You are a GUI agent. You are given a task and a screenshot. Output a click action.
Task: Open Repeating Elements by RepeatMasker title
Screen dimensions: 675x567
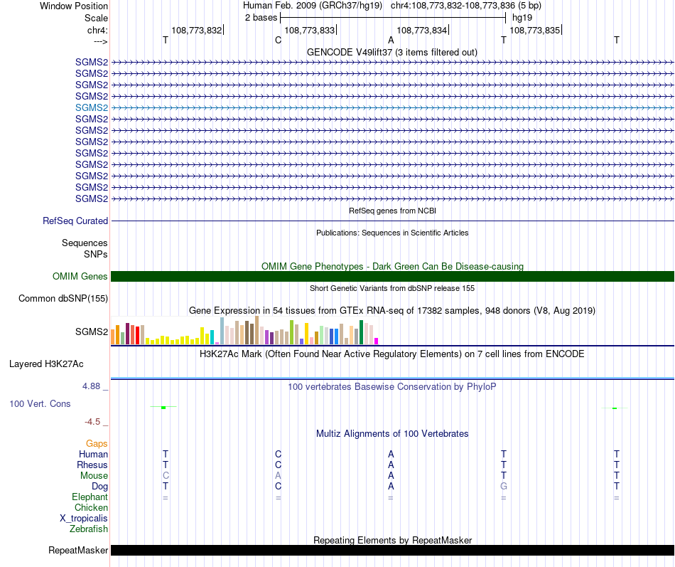point(393,540)
